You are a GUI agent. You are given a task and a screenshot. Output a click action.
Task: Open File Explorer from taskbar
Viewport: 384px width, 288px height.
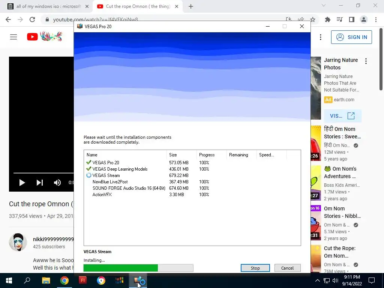click(x=46, y=280)
